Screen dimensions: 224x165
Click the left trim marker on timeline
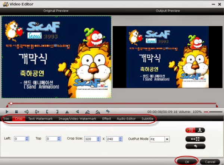7,106
